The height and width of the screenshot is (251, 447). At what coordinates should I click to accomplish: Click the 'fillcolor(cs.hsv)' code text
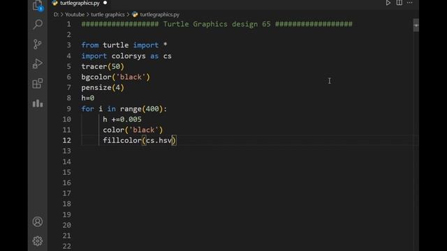coord(140,141)
